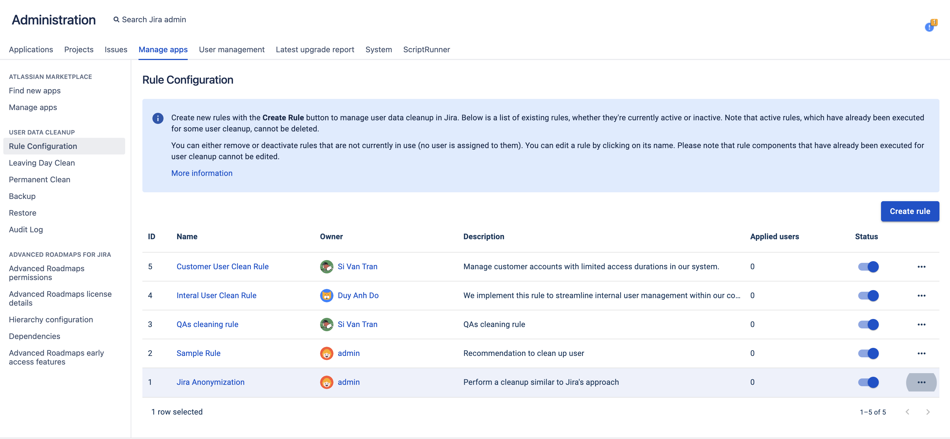
Task: Open the ScriptRunner tab
Action: click(x=426, y=49)
